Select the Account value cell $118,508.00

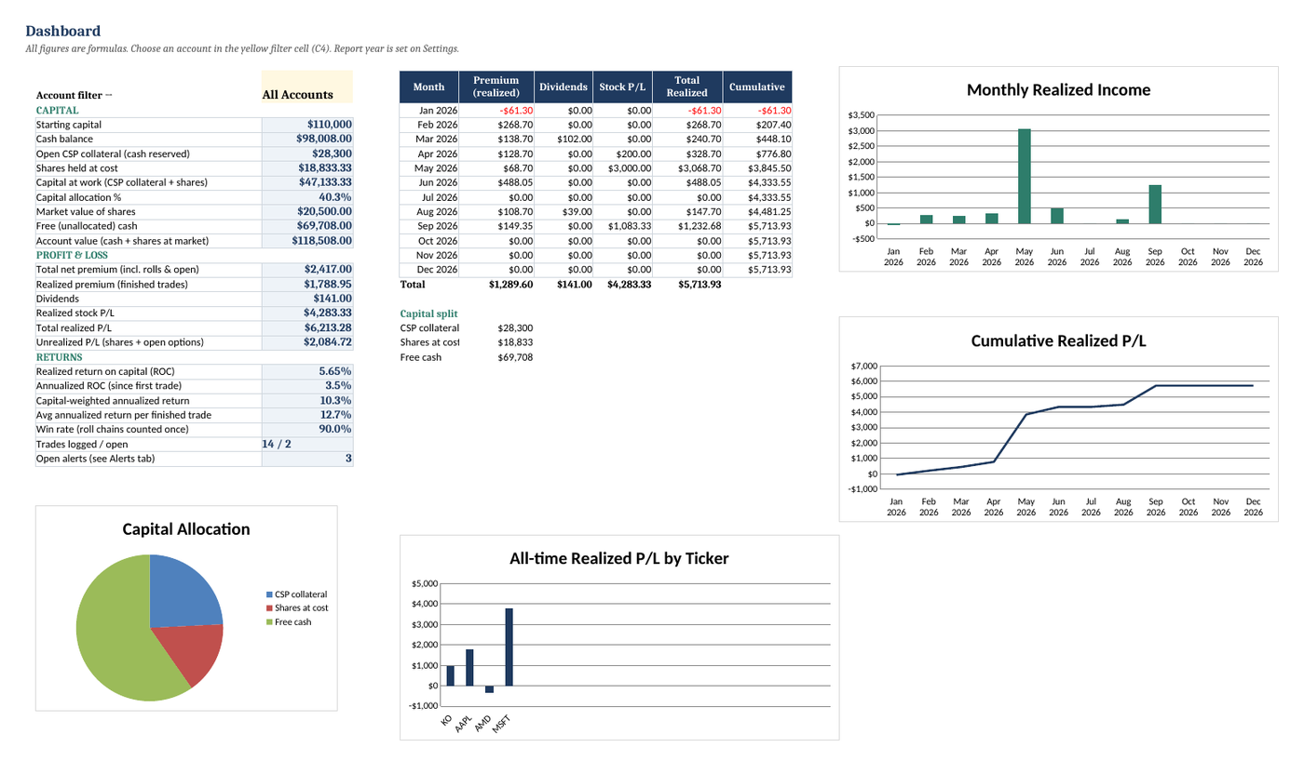307,241
